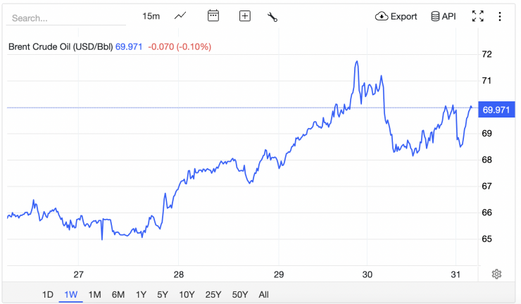Show the 50Y time range
Image resolution: width=521 pixels, height=304 pixels.
pyautogui.click(x=239, y=294)
